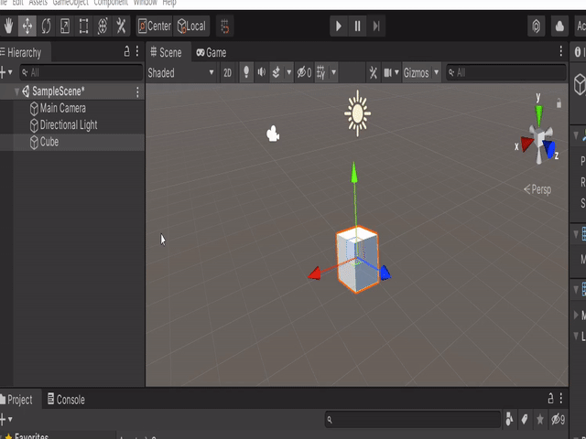Image resolution: width=586 pixels, height=439 pixels.
Task: Click the green Y axis on orientation gizmo
Action: [x=539, y=115]
